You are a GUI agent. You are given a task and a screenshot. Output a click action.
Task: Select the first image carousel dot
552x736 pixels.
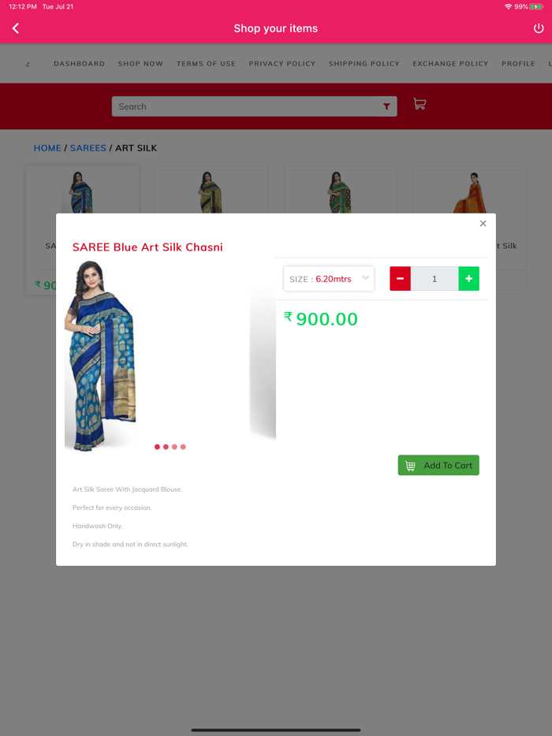157,447
